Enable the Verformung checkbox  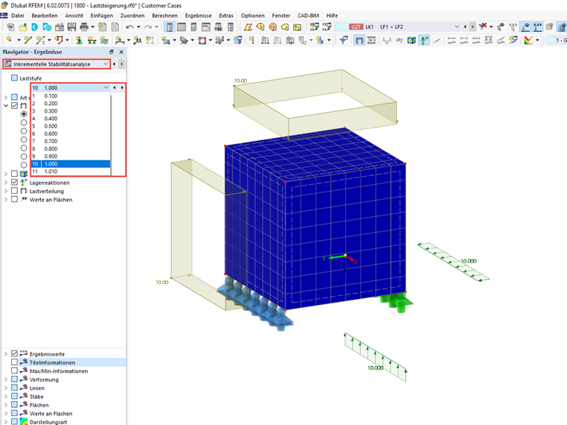tap(14, 379)
